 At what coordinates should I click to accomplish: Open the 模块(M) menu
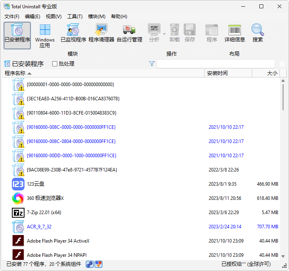(x=96, y=17)
